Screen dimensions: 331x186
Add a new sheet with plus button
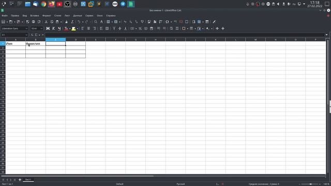coord(20,180)
